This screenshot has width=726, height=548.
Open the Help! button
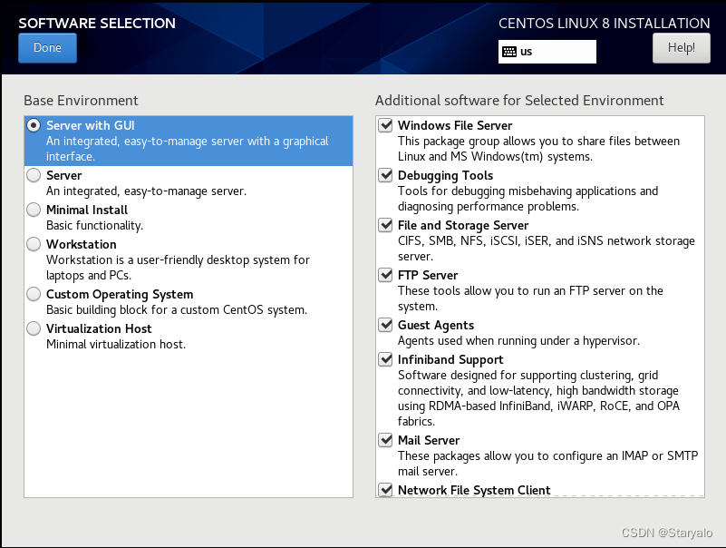(x=681, y=48)
